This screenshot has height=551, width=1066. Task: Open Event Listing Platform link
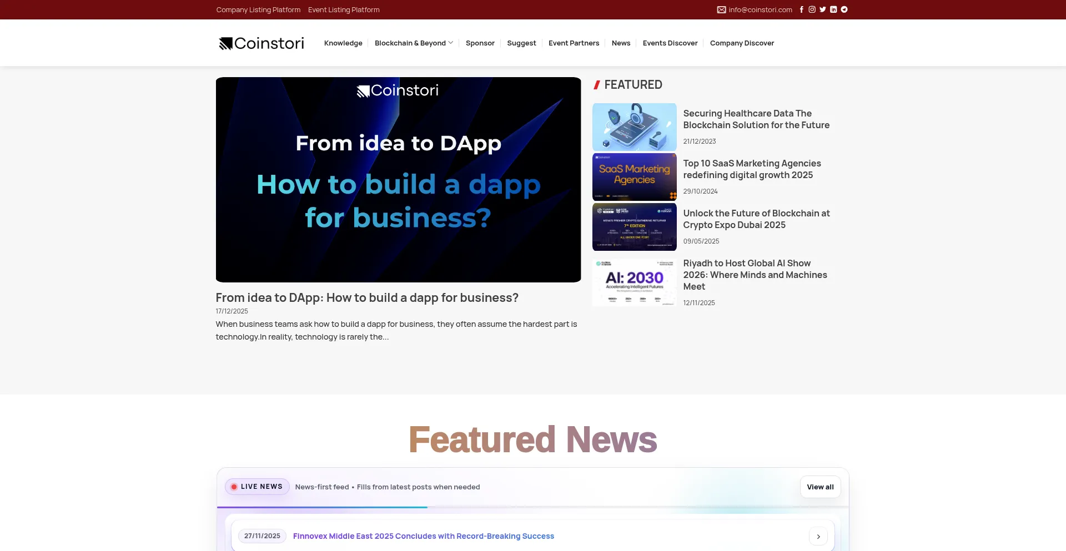click(x=344, y=10)
